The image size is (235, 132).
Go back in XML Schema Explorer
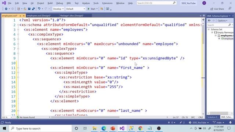click(209, 21)
